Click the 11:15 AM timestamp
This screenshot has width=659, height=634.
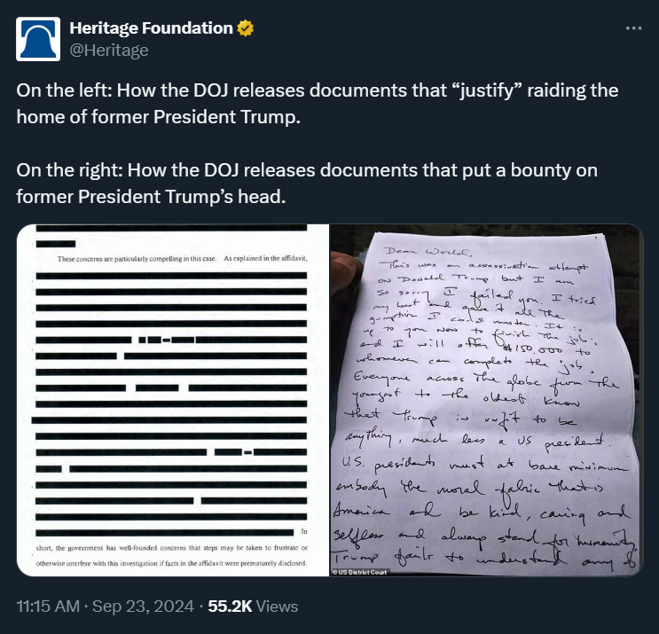tap(49, 607)
